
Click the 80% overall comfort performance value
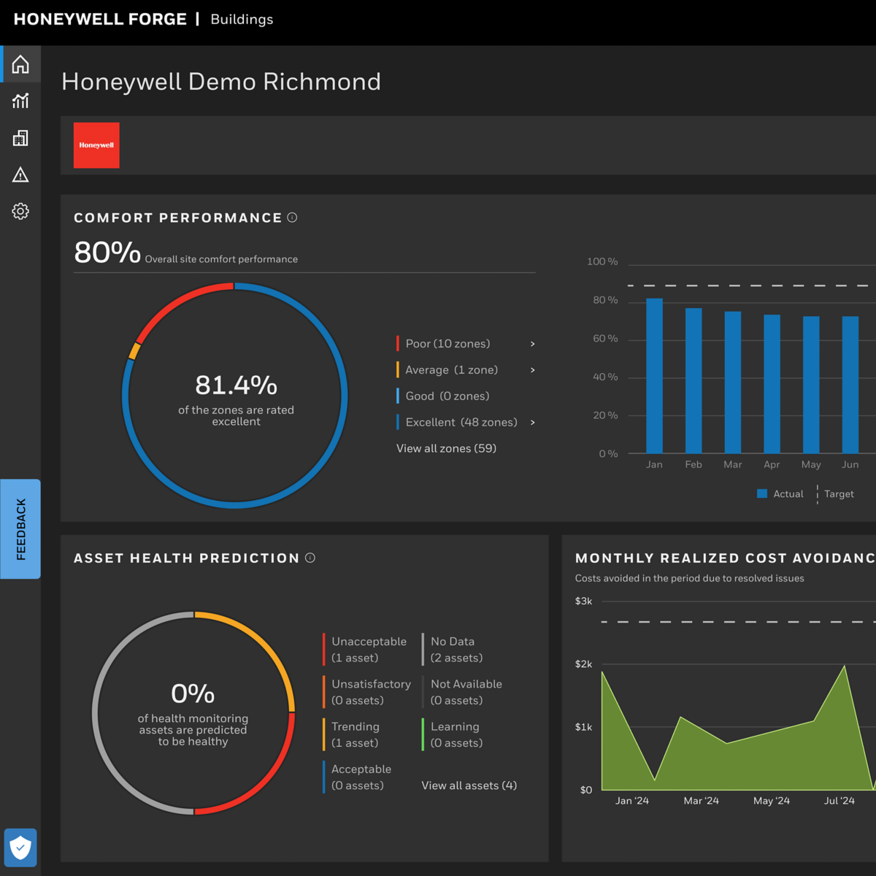click(x=107, y=253)
